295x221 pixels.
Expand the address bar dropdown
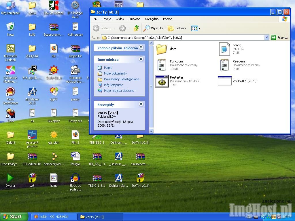(x=266, y=37)
